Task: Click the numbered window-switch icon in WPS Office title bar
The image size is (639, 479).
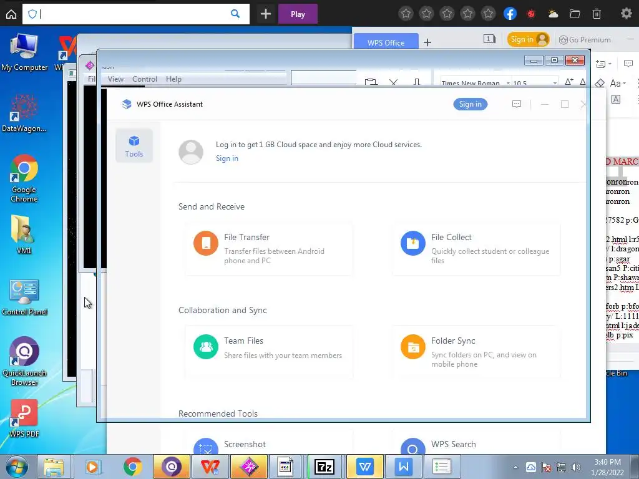Action: (489, 39)
